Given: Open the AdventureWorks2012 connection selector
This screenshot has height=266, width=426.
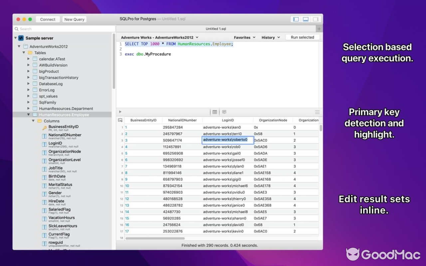Looking at the screenshot, I should click(x=159, y=37).
